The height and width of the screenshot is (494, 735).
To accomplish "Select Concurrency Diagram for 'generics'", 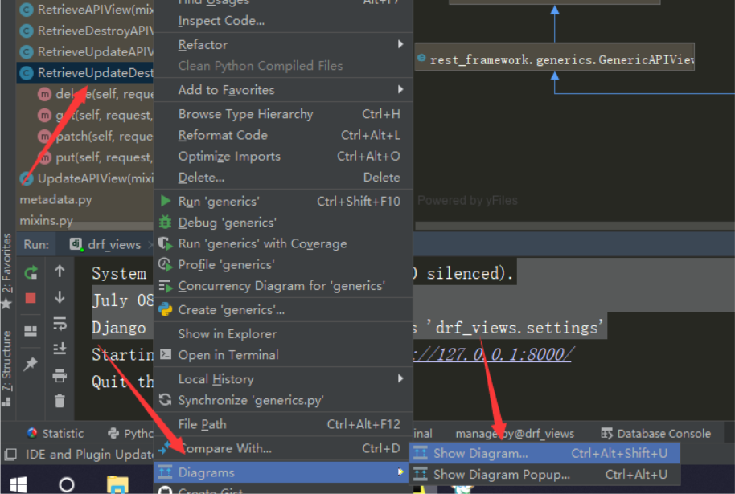I will (283, 286).
